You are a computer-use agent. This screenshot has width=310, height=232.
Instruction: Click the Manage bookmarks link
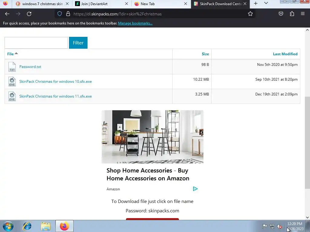click(135, 23)
